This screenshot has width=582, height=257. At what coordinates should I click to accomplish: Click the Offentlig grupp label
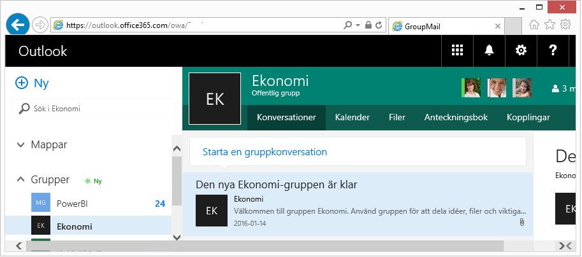click(x=276, y=93)
